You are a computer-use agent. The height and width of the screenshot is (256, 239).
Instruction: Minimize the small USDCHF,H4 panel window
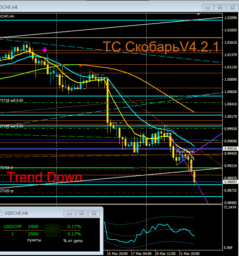coord(69,213)
